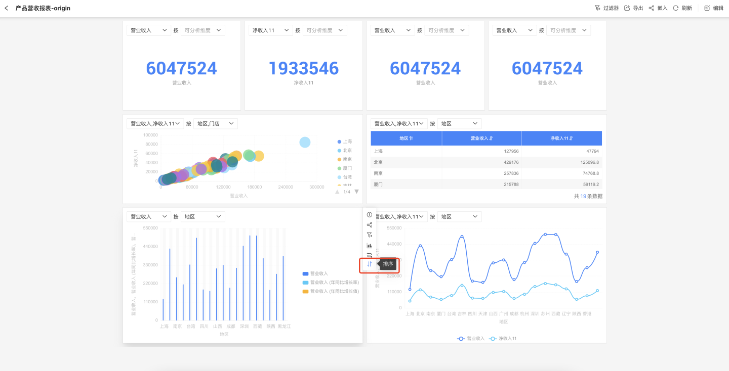Click the back arrow beside the report title
The width and height of the screenshot is (729, 371).
pyautogui.click(x=7, y=8)
